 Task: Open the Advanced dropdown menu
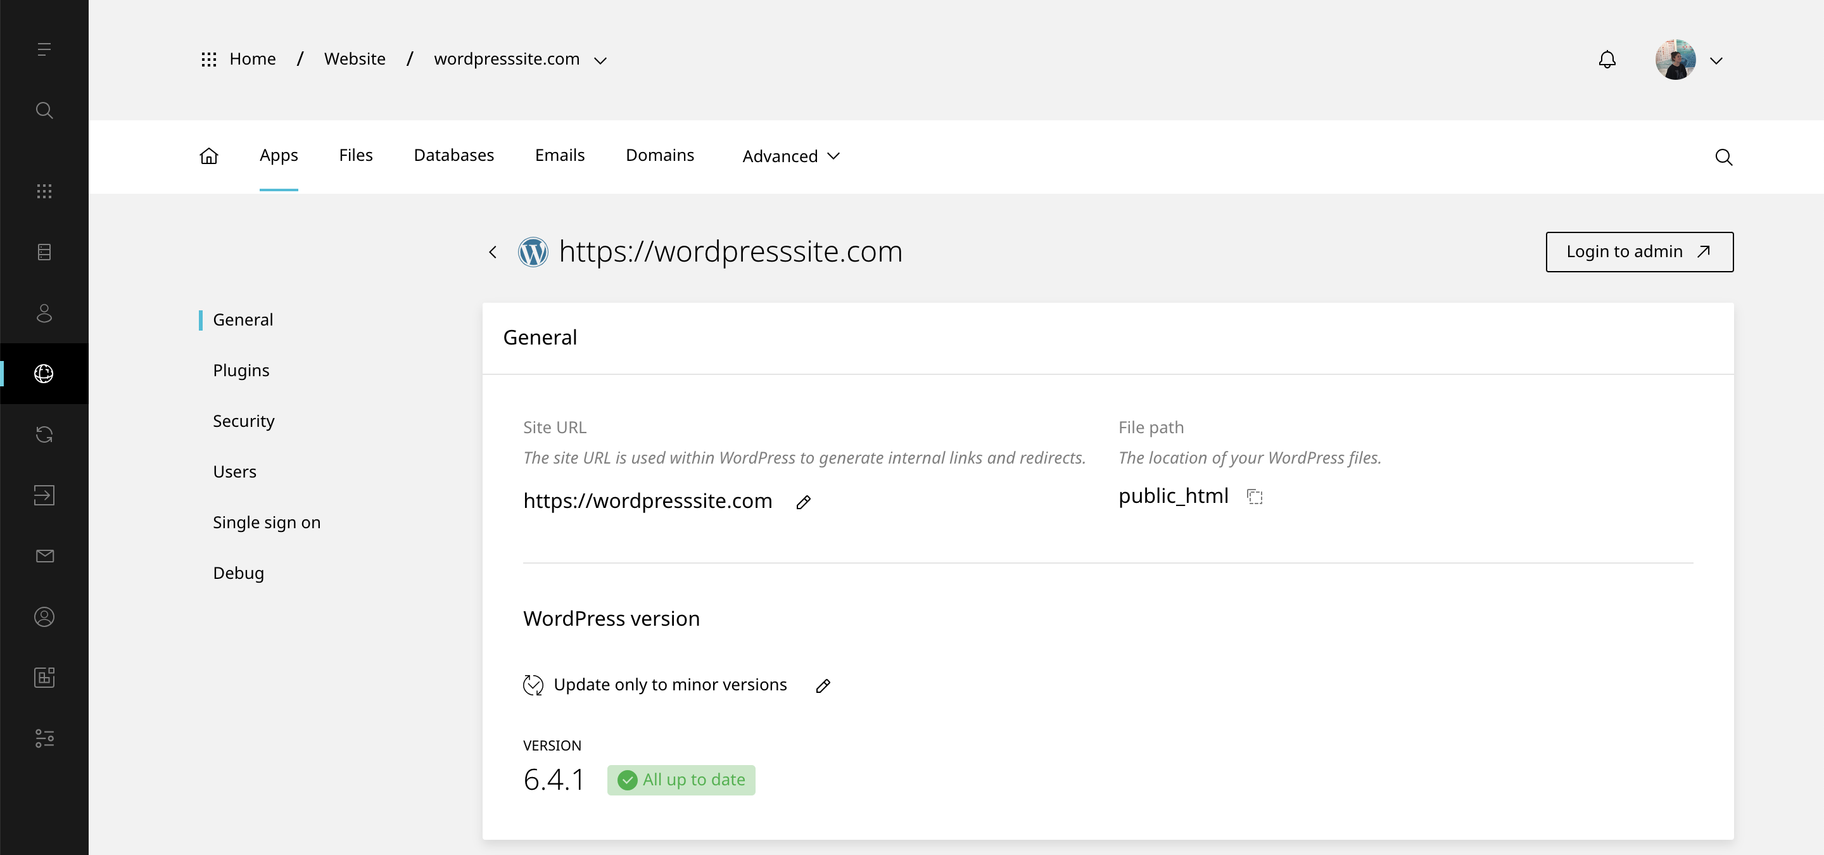790,156
